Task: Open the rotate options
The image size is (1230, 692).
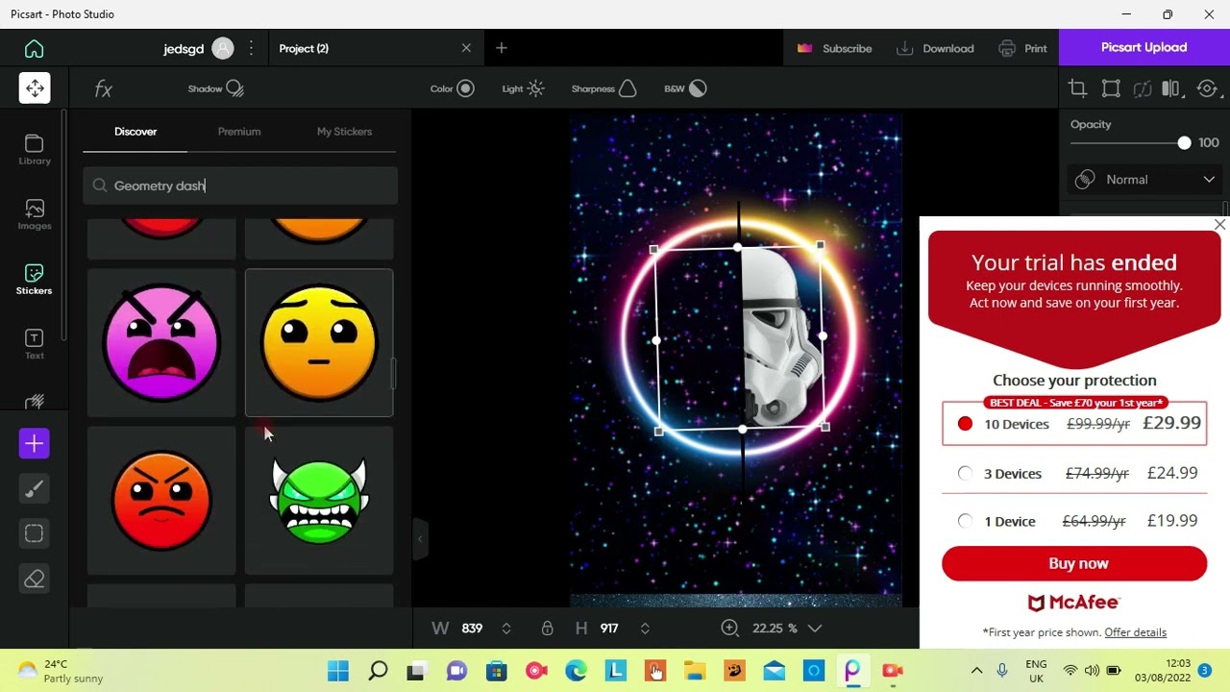Action: tap(1207, 88)
